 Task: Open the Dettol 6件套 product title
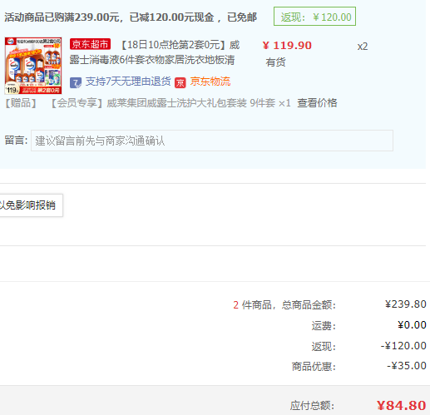154,52
